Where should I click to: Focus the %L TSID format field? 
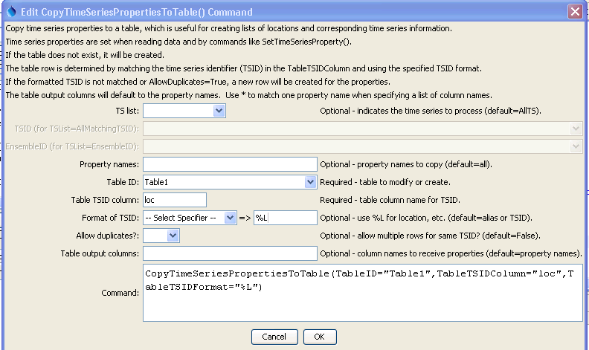coord(286,218)
